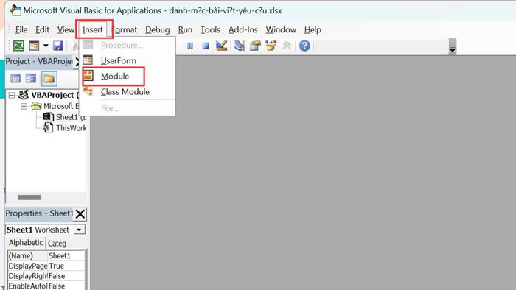Collapse the Microsoft Excel Objects folder node
This screenshot has height=290, width=516.
[x=24, y=106]
